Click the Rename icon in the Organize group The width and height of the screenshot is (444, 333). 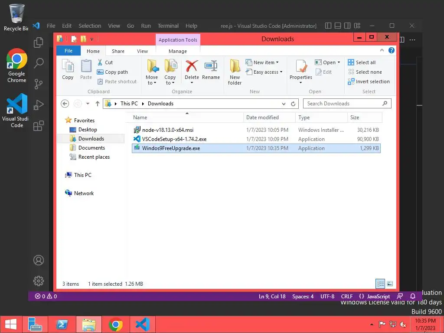pos(211,66)
